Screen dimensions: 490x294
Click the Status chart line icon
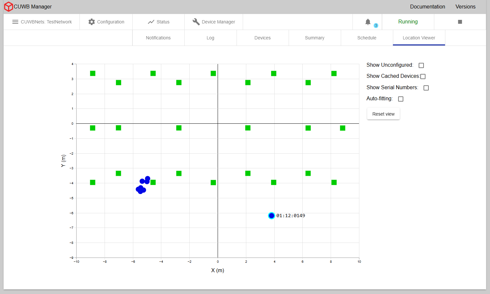(151, 22)
